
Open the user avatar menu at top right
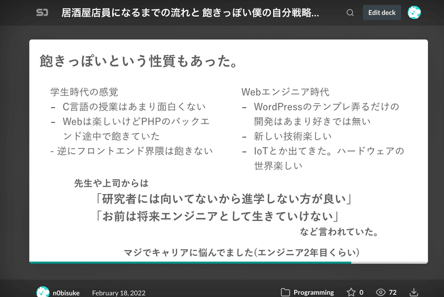(x=414, y=12)
